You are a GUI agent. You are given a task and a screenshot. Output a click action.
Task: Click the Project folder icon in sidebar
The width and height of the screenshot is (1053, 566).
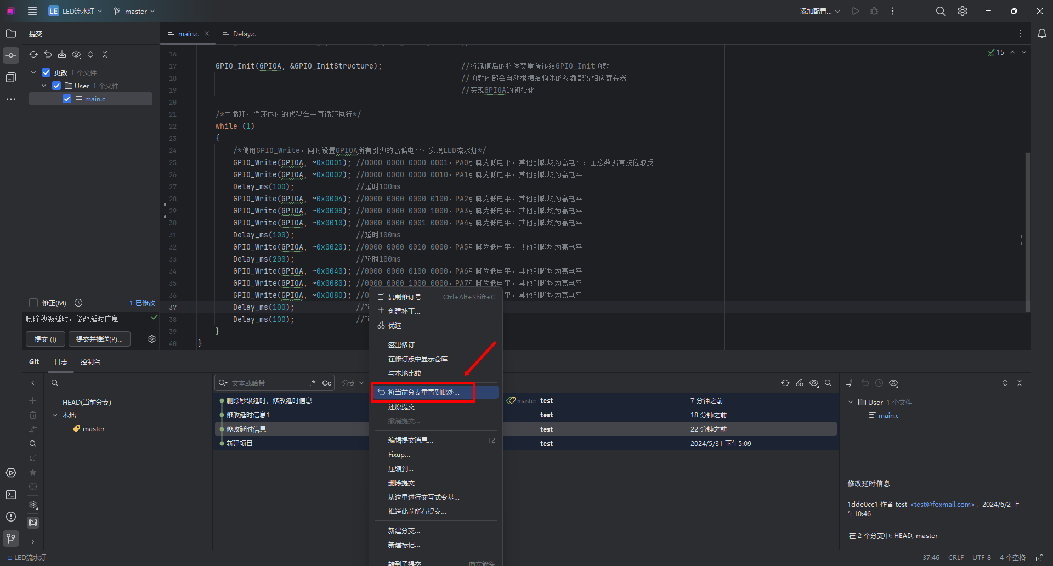11,33
